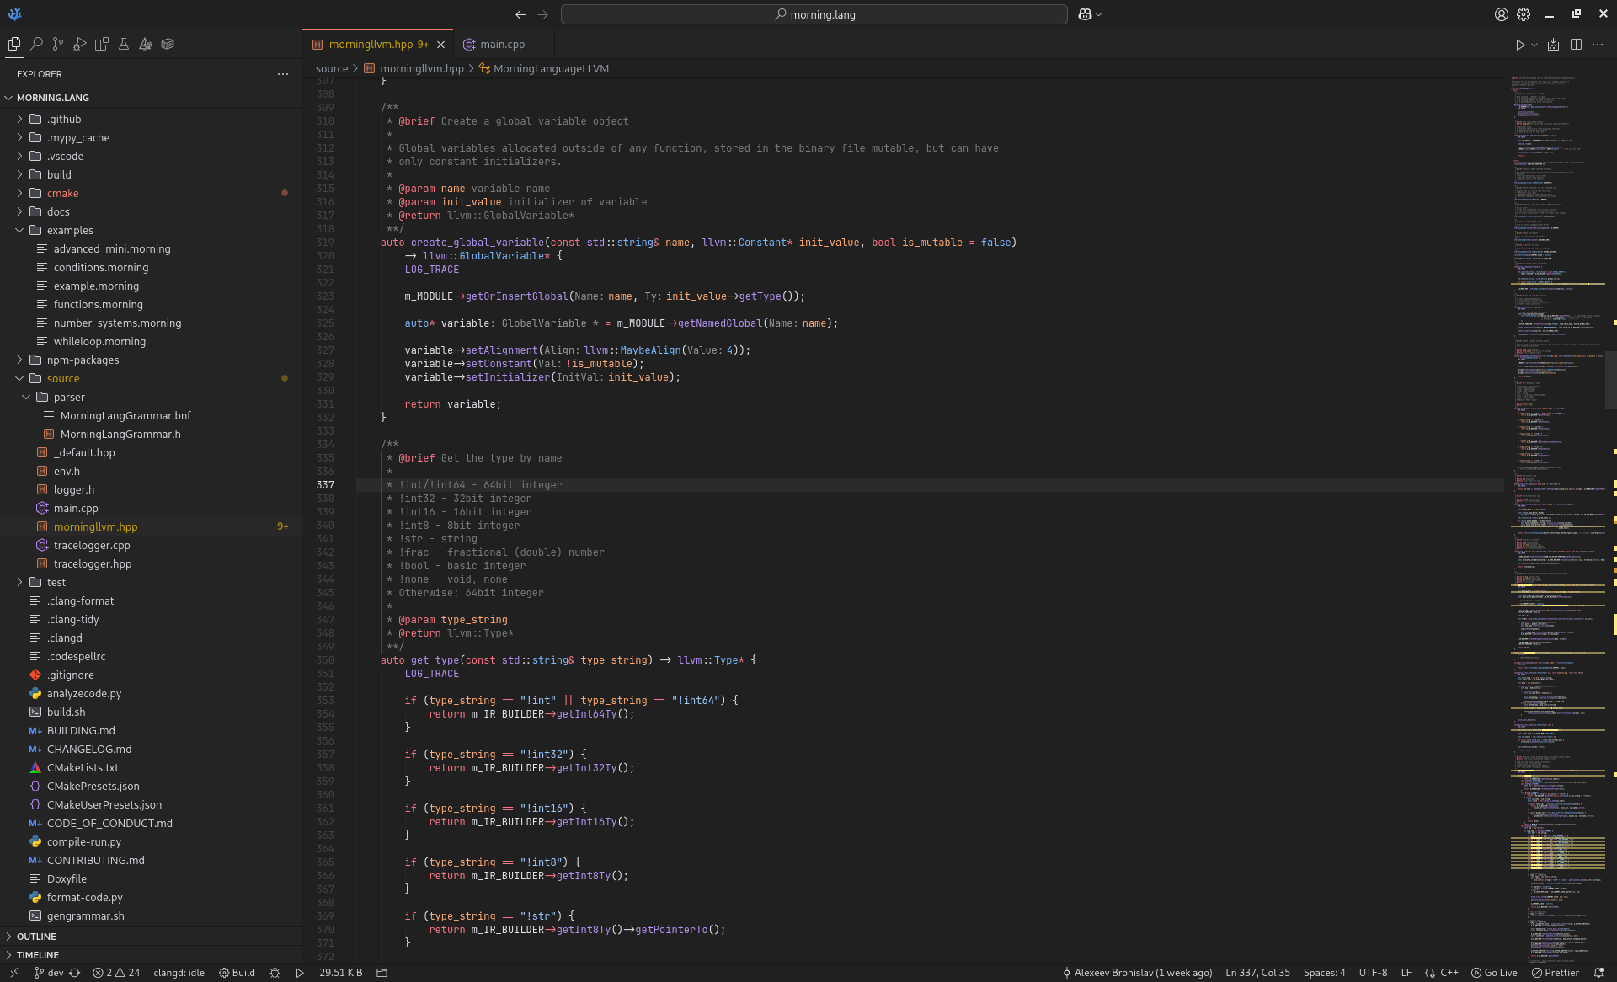Click the Manage settings gear icon

[x=1524, y=14]
